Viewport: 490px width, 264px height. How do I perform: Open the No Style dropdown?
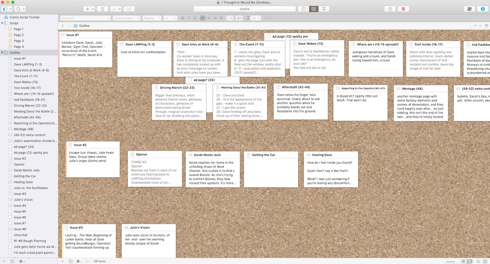click(x=85, y=18)
